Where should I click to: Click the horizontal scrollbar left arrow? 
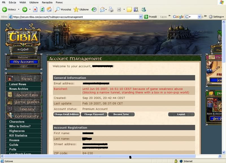point(2,156)
